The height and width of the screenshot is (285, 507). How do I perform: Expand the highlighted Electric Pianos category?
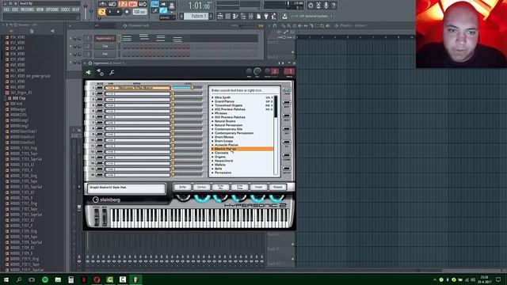click(x=212, y=149)
